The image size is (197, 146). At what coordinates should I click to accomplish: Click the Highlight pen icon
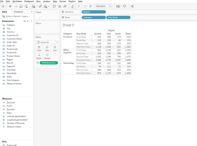pyautogui.click(x=72, y=6)
